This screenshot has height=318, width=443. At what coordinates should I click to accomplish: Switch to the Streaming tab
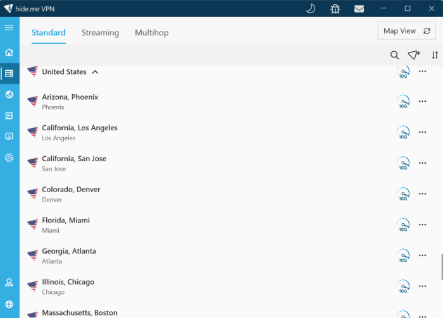pyautogui.click(x=100, y=33)
